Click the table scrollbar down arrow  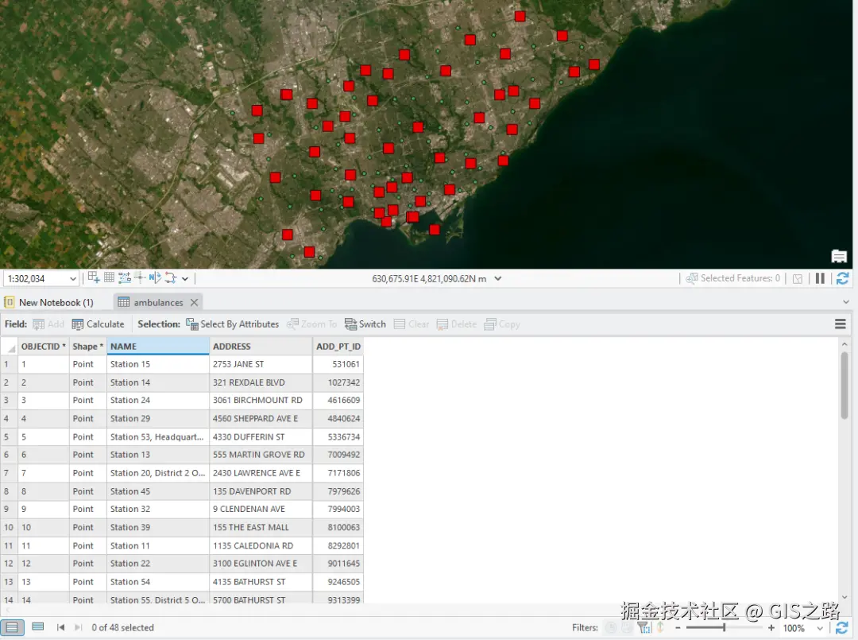[844, 597]
